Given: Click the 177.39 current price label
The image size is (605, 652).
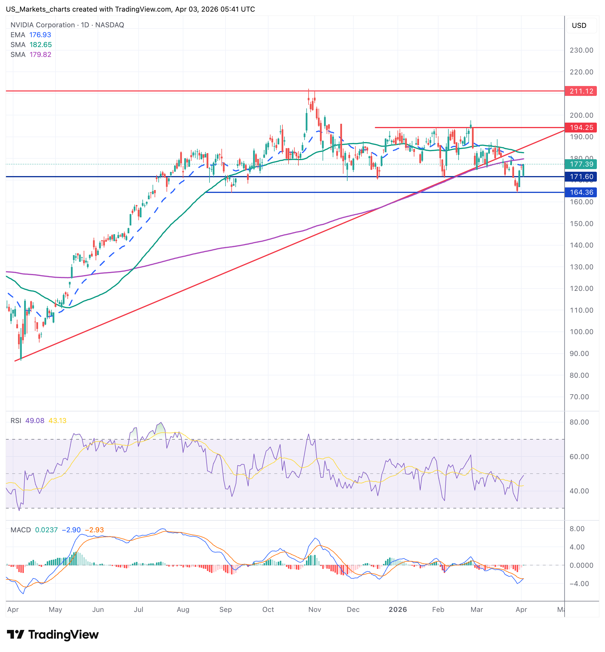Looking at the screenshot, I should tap(581, 164).
